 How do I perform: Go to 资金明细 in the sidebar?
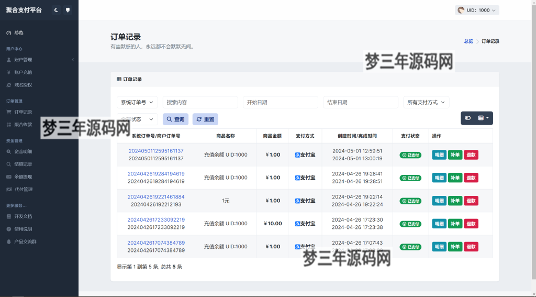pos(23,151)
